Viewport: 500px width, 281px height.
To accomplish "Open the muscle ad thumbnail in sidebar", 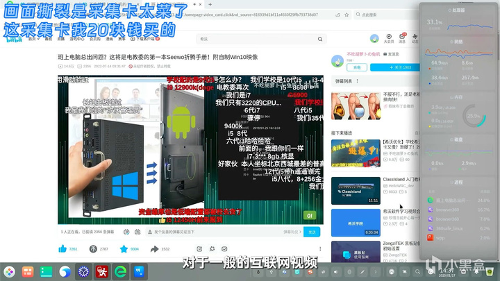I will pos(356,106).
